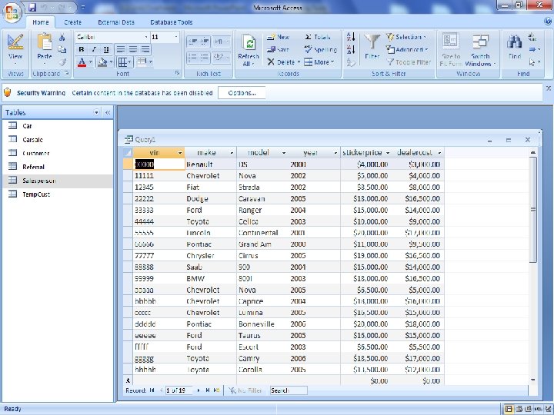The height and width of the screenshot is (415, 554).
Task: Open font size 11 dropdown
Action: pos(176,37)
